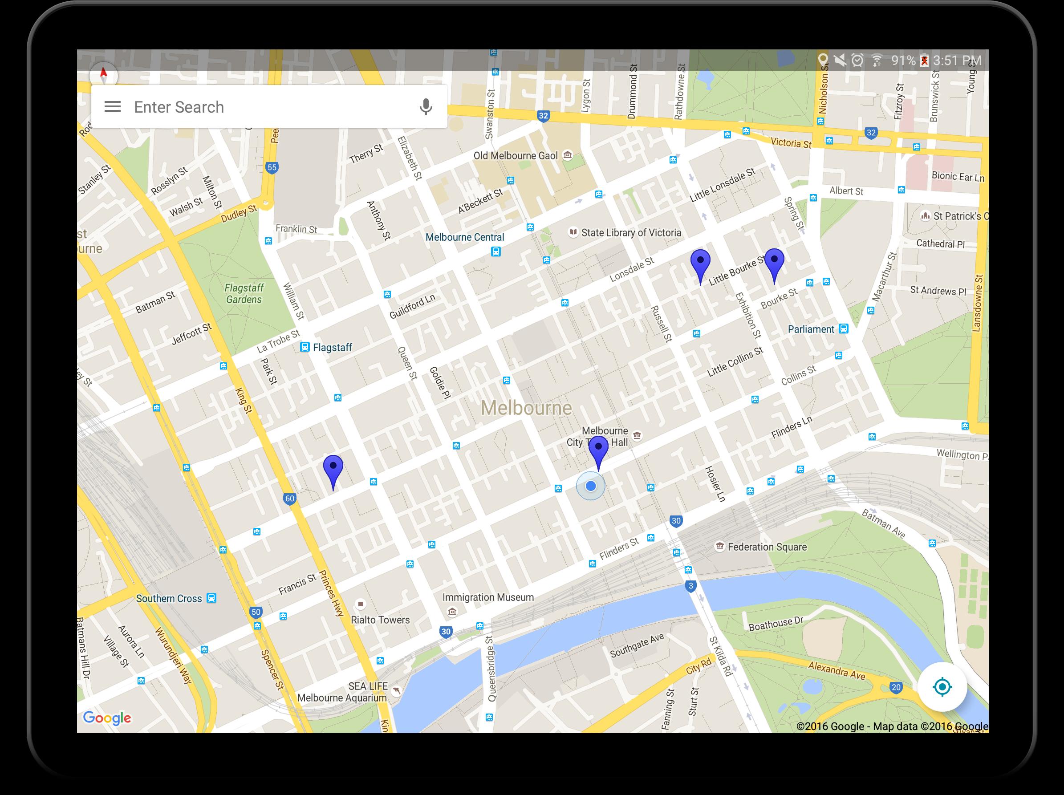Image resolution: width=1064 pixels, height=795 pixels.
Task: Tap the Melbourne City Town Hall museum icon
Action: point(637,436)
